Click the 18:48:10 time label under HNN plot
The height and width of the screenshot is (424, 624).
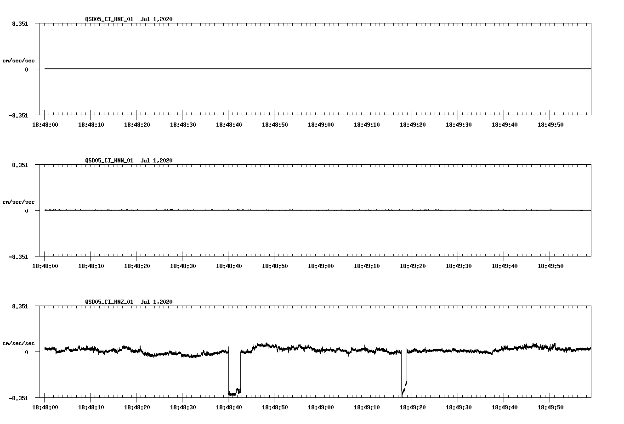coord(91,266)
